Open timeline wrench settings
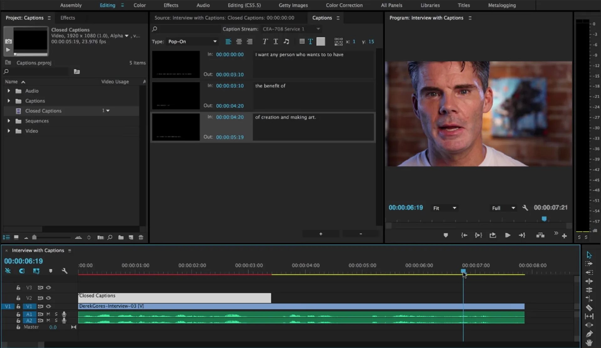Screen dimensions: 601x348 pos(64,271)
